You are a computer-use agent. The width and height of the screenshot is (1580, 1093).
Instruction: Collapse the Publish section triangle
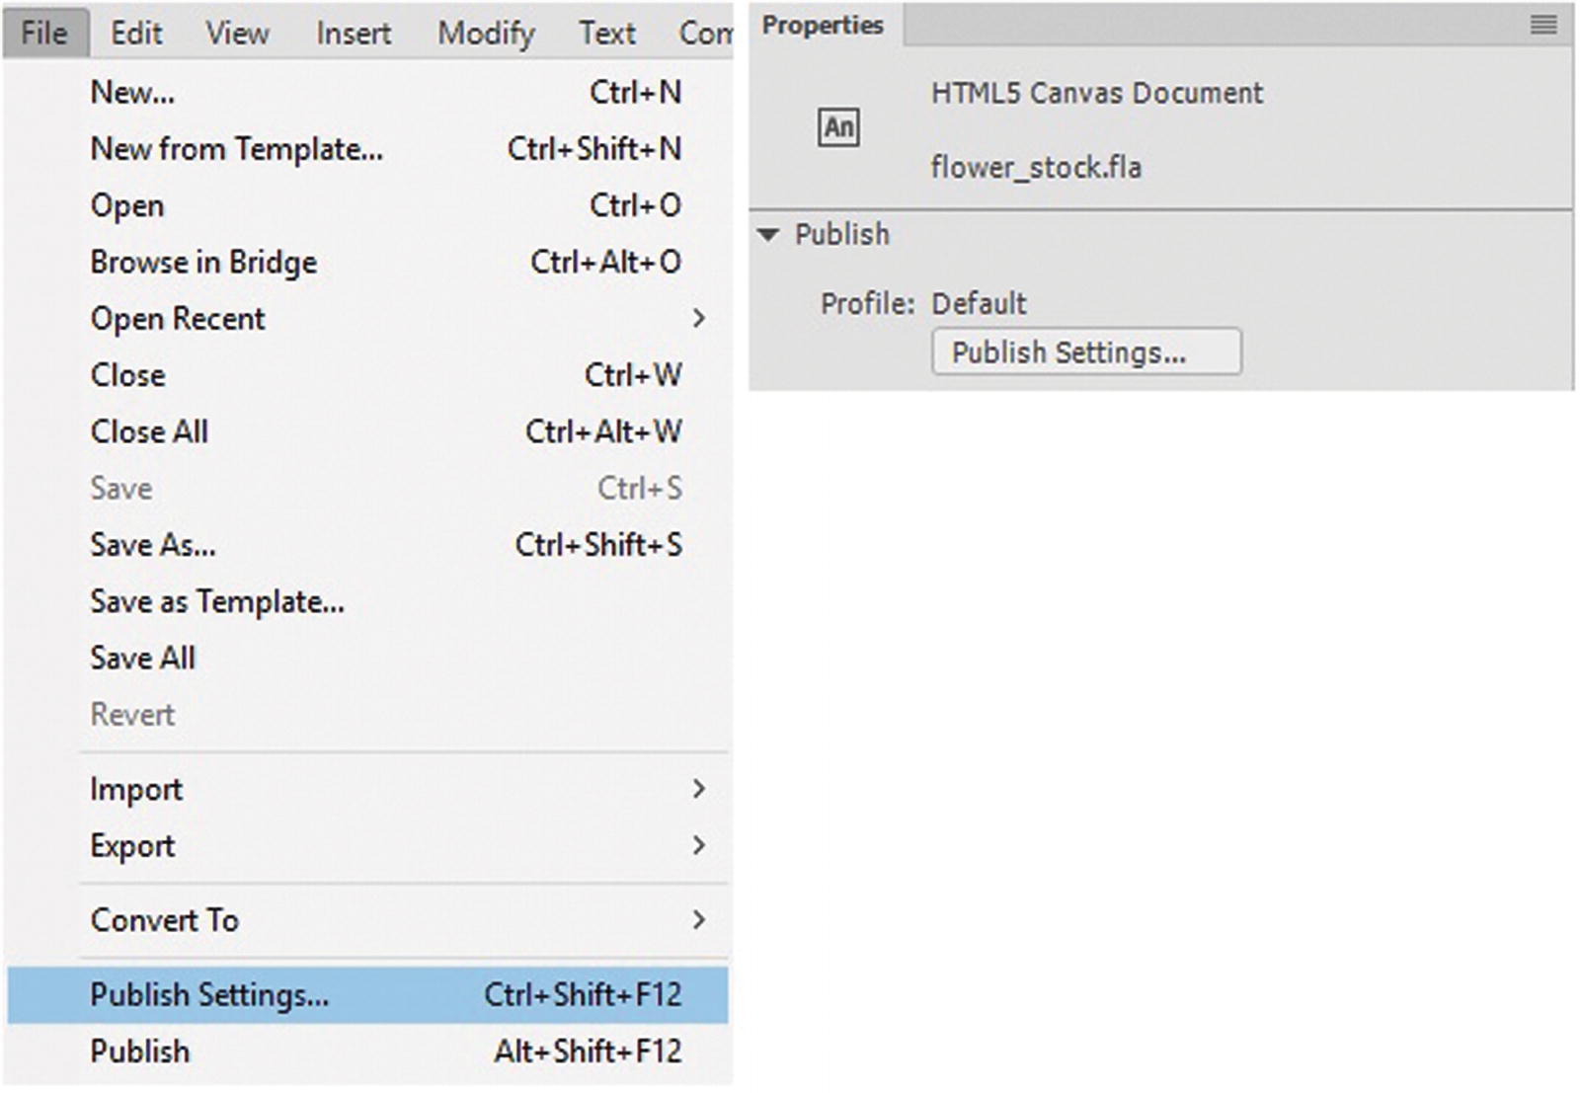click(x=768, y=235)
